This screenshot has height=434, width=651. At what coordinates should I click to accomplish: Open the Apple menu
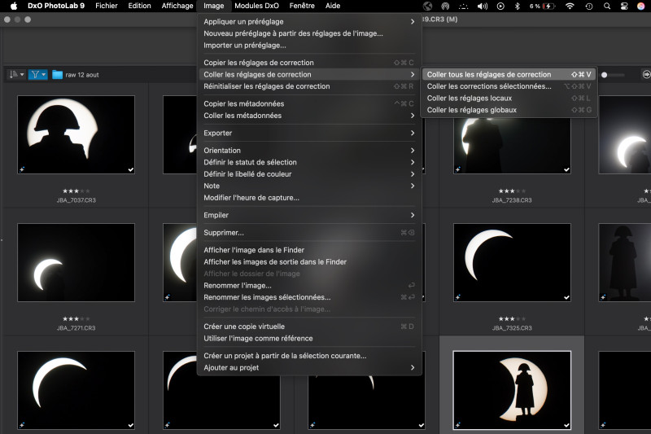coord(14,6)
